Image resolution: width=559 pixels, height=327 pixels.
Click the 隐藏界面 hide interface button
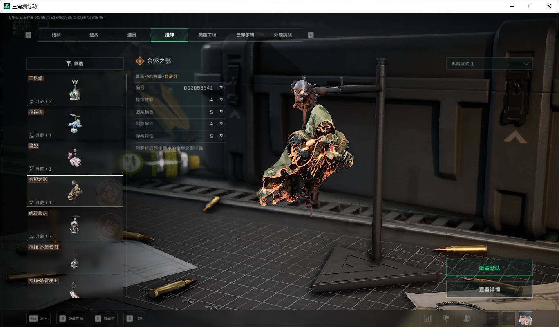(72, 318)
